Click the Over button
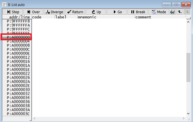Image resolution: width=193 pixels, height=122 pixels. [x=33, y=12]
